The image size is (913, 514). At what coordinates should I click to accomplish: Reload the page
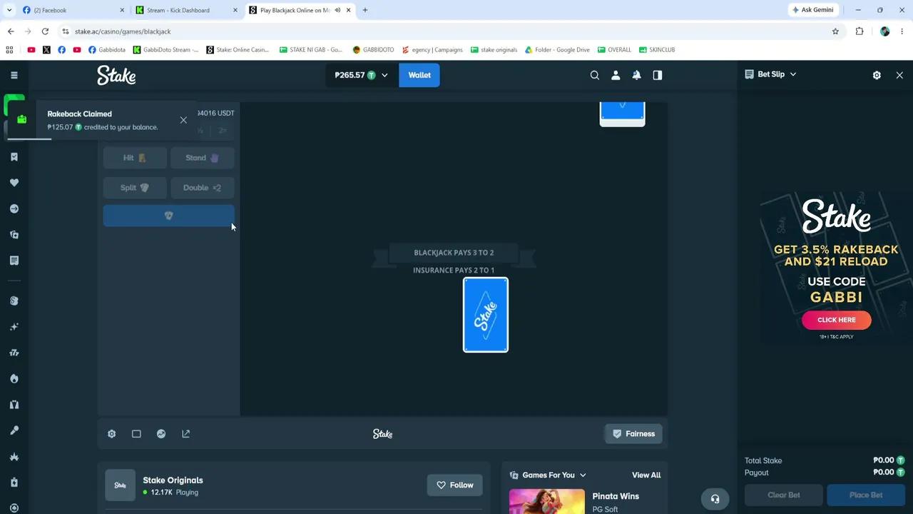45,31
